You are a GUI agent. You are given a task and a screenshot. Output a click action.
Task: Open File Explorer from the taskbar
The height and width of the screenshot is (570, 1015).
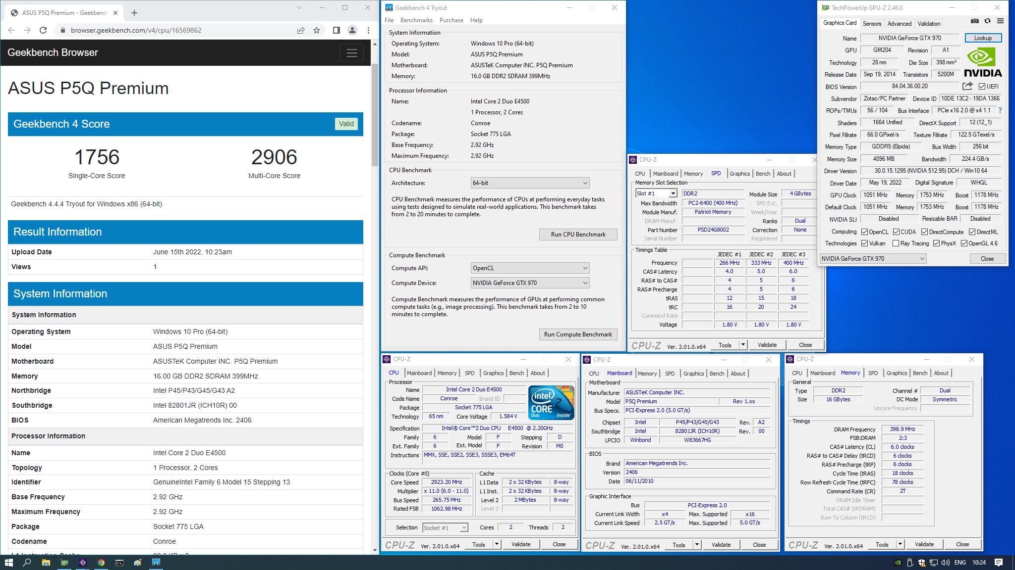46,563
